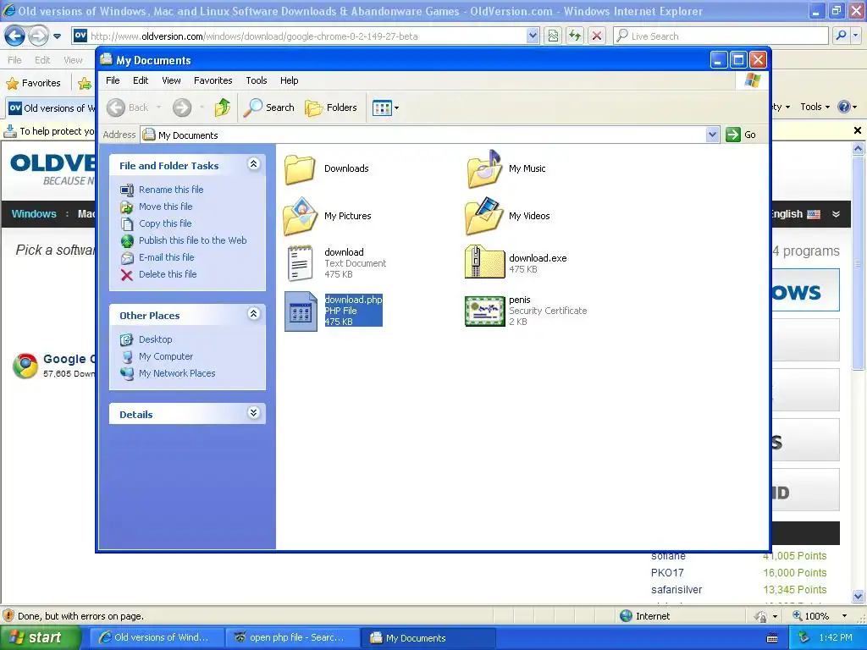Click the Go button in Explorer
This screenshot has height=650, width=867.
pyautogui.click(x=742, y=135)
